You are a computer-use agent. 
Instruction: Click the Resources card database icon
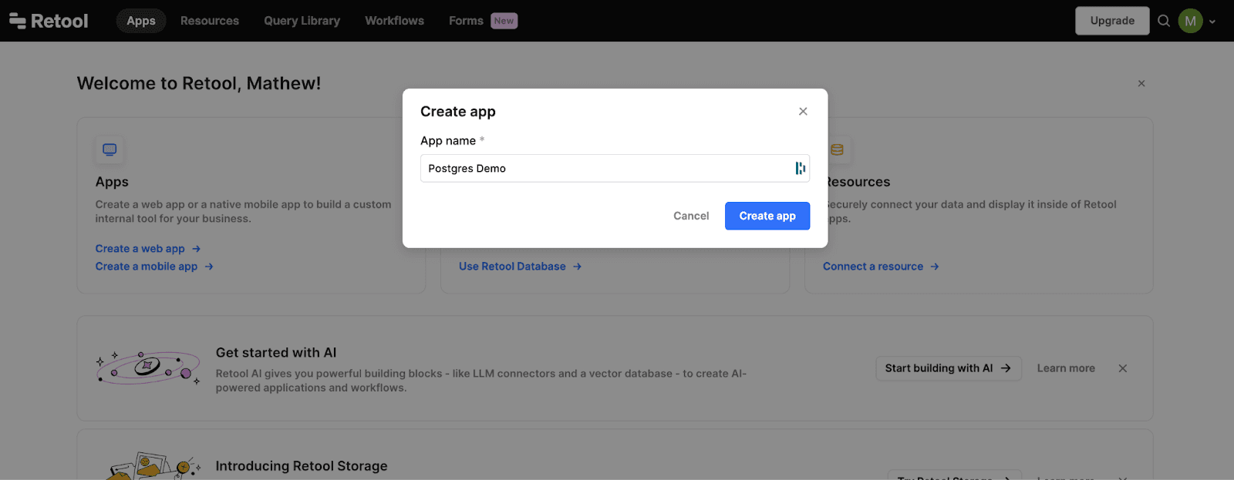[837, 149]
